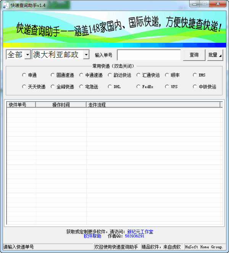The height and width of the screenshot is (253, 229).
Task: Select the FedEx radio button
Action: coord(139,87)
